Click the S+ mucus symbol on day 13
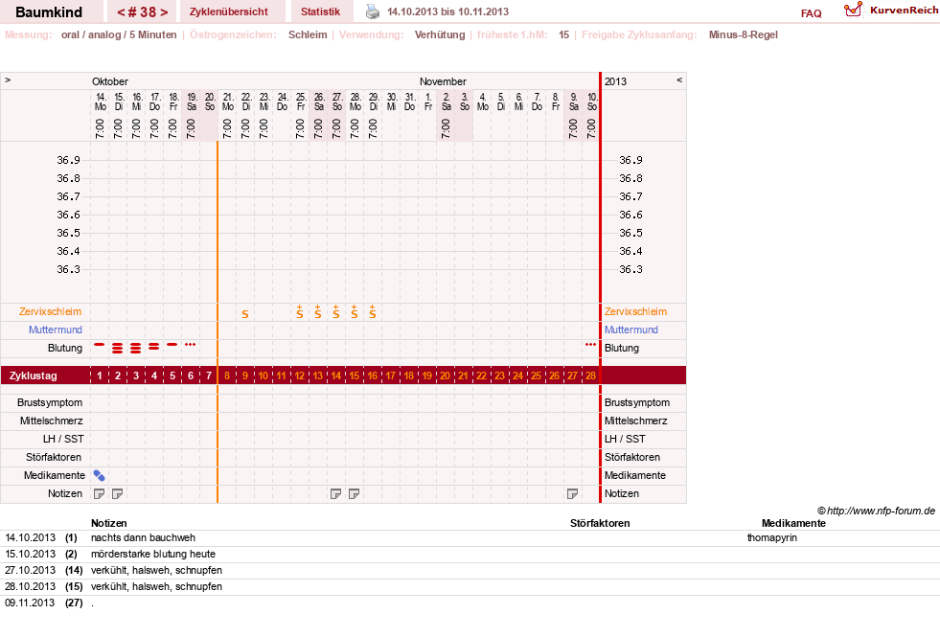940x637 pixels. click(x=318, y=311)
